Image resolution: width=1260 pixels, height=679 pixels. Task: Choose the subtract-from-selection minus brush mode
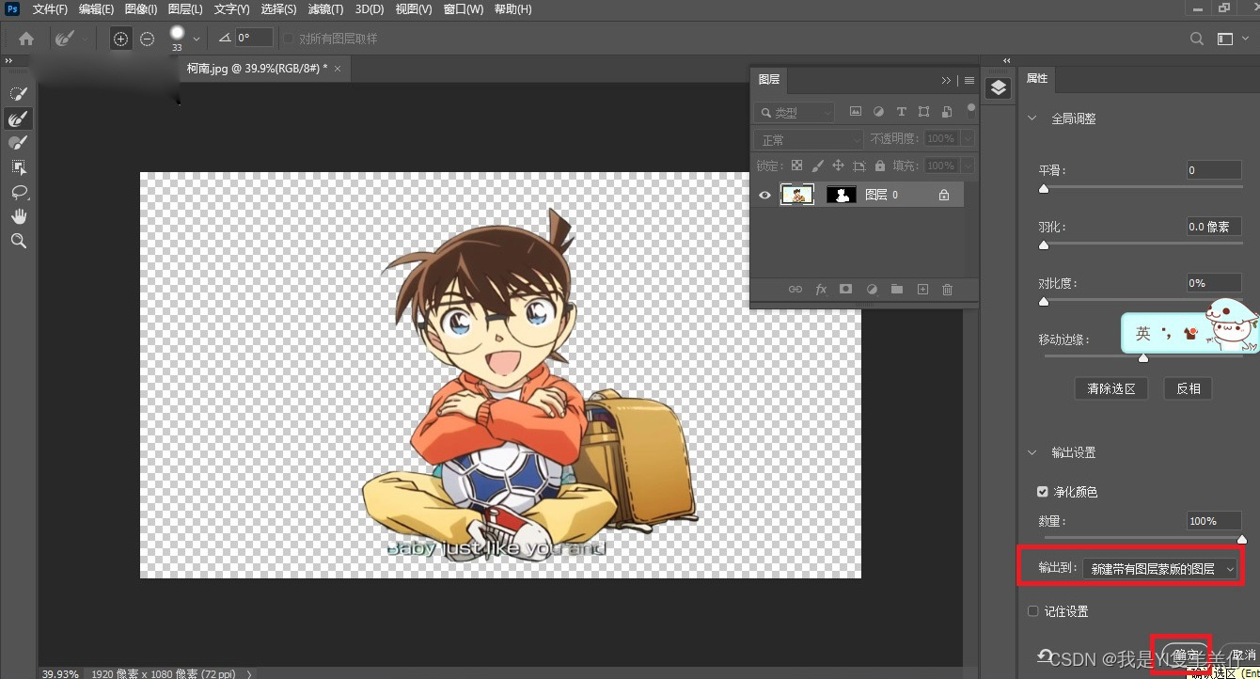148,39
